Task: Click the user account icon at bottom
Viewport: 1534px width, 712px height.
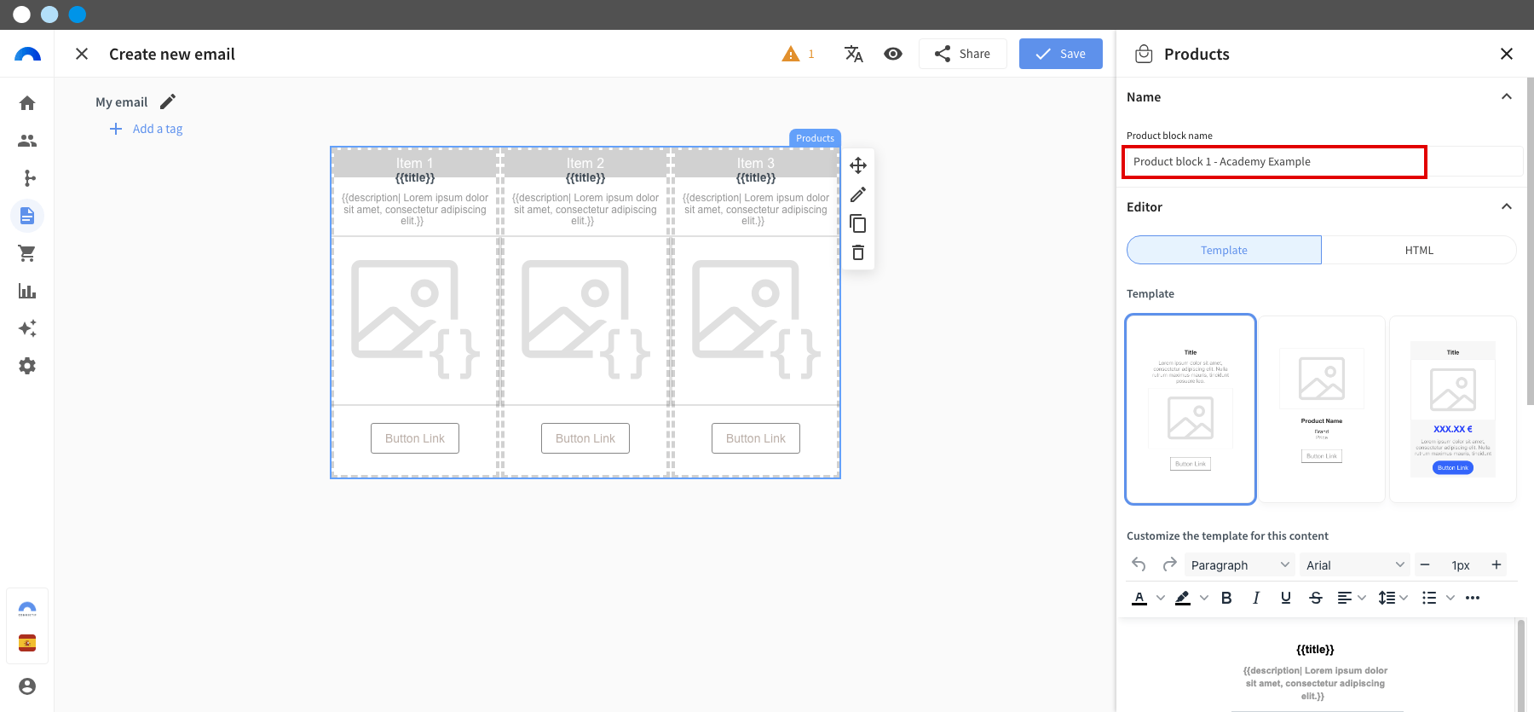Action: [27, 686]
